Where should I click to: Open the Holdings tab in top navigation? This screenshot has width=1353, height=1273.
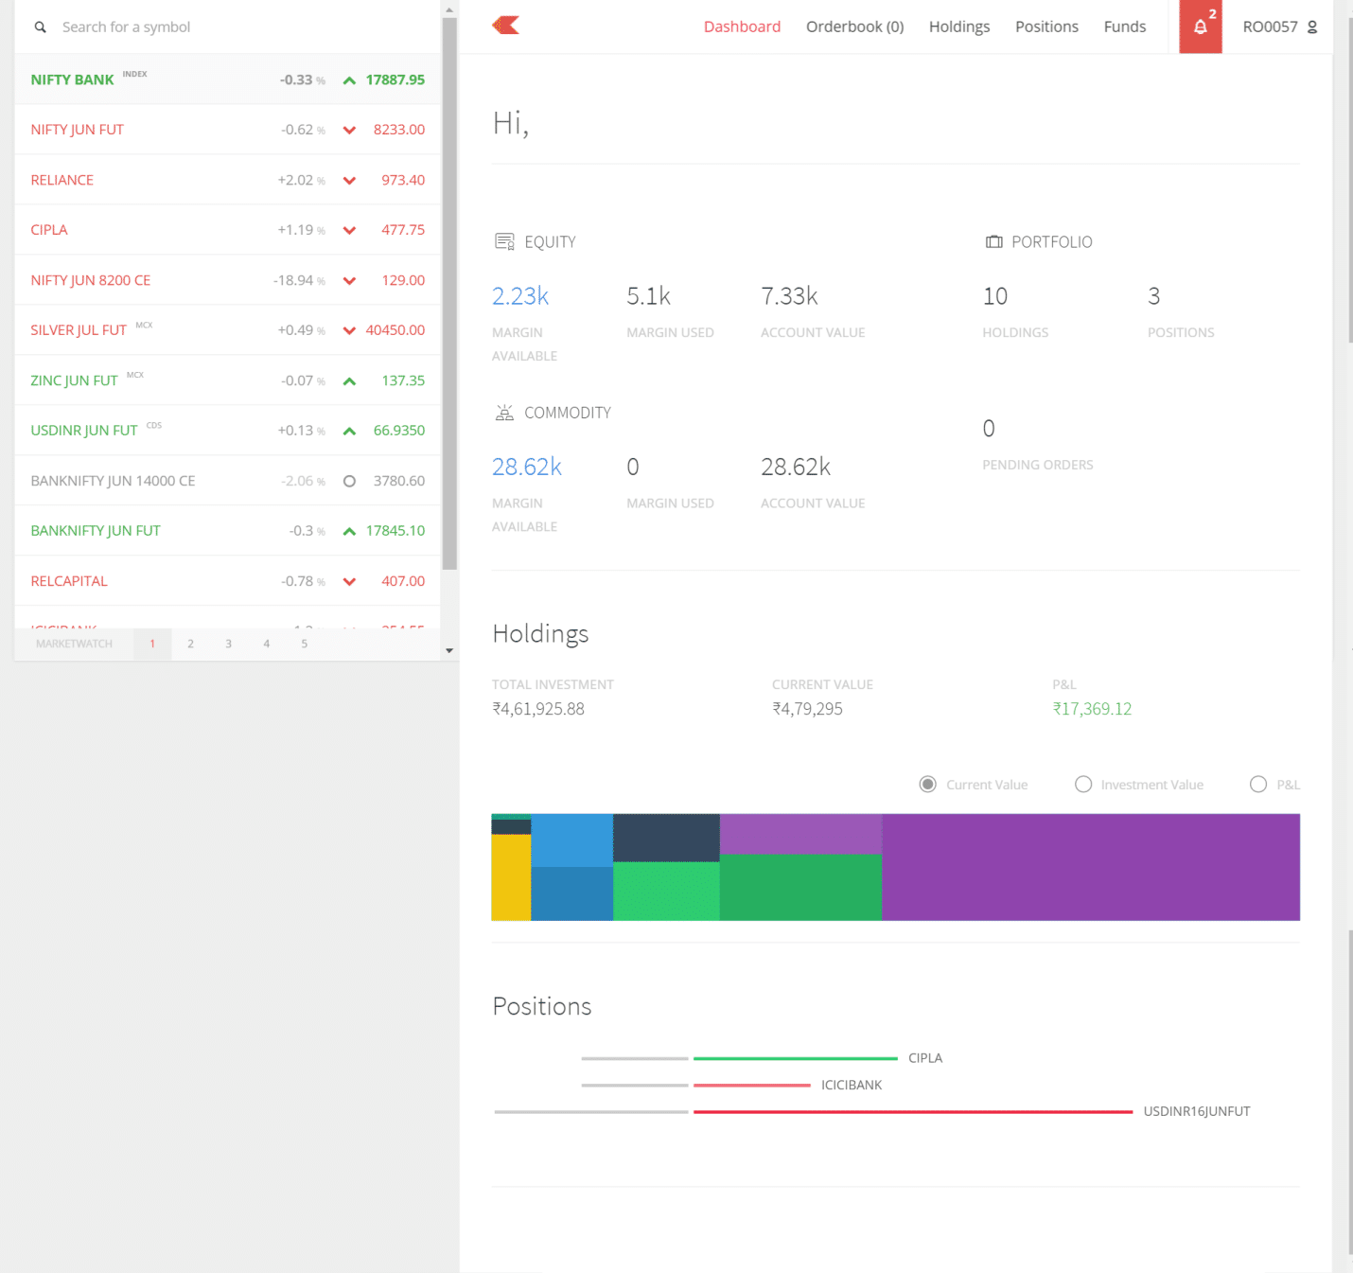point(958,27)
